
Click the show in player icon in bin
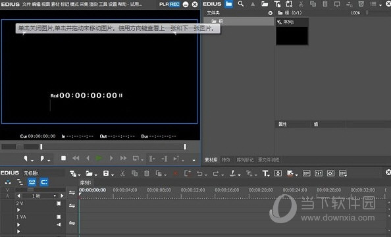[x=337, y=4]
